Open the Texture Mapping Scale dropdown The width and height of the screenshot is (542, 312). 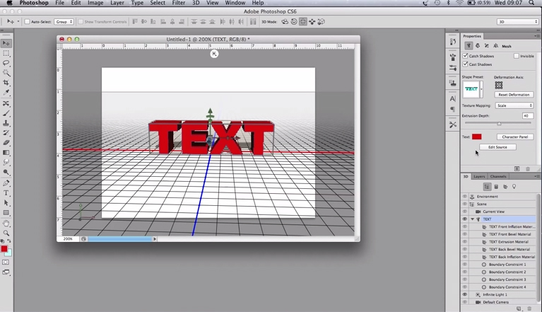point(514,105)
